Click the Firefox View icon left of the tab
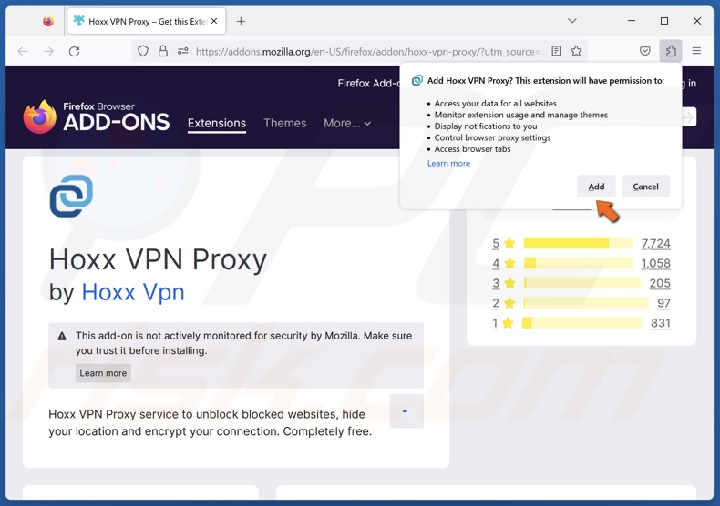 pyautogui.click(x=47, y=21)
